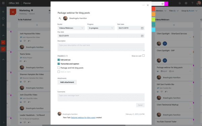Toggle Show on card checkbox
Screen dimensions: 202x126
coord(143,56)
